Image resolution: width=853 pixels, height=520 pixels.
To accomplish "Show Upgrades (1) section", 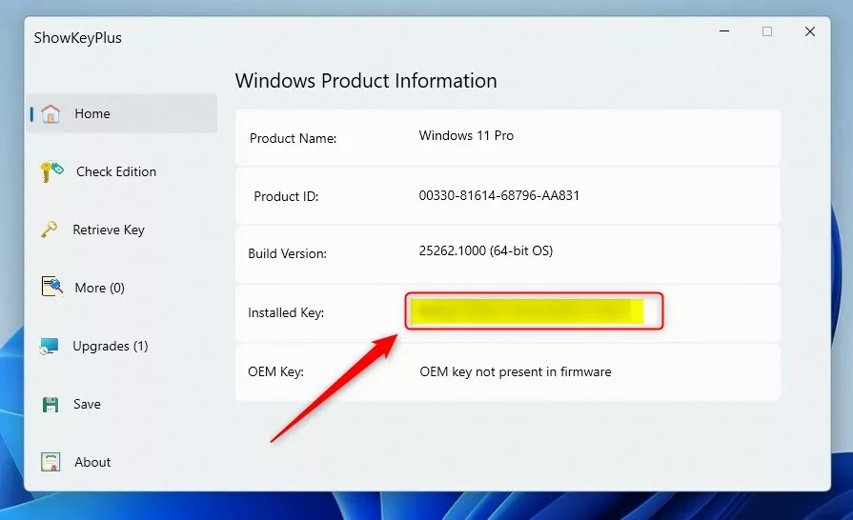I will (111, 346).
